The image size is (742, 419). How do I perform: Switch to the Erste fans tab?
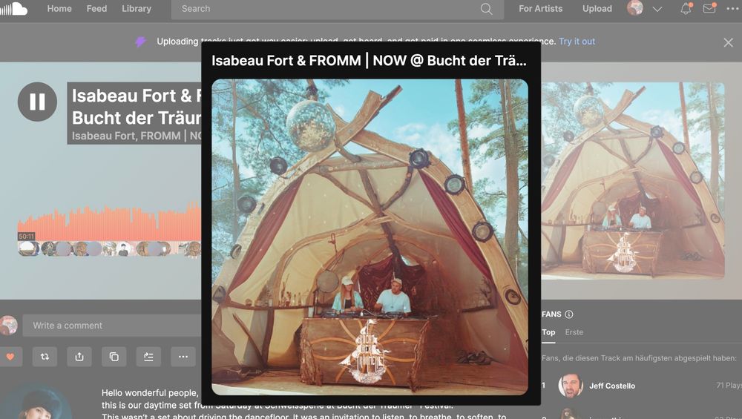(574, 332)
